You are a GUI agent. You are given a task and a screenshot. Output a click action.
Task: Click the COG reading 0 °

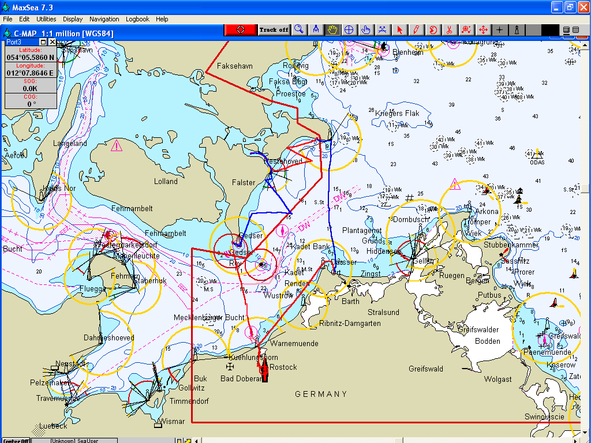(x=31, y=104)
